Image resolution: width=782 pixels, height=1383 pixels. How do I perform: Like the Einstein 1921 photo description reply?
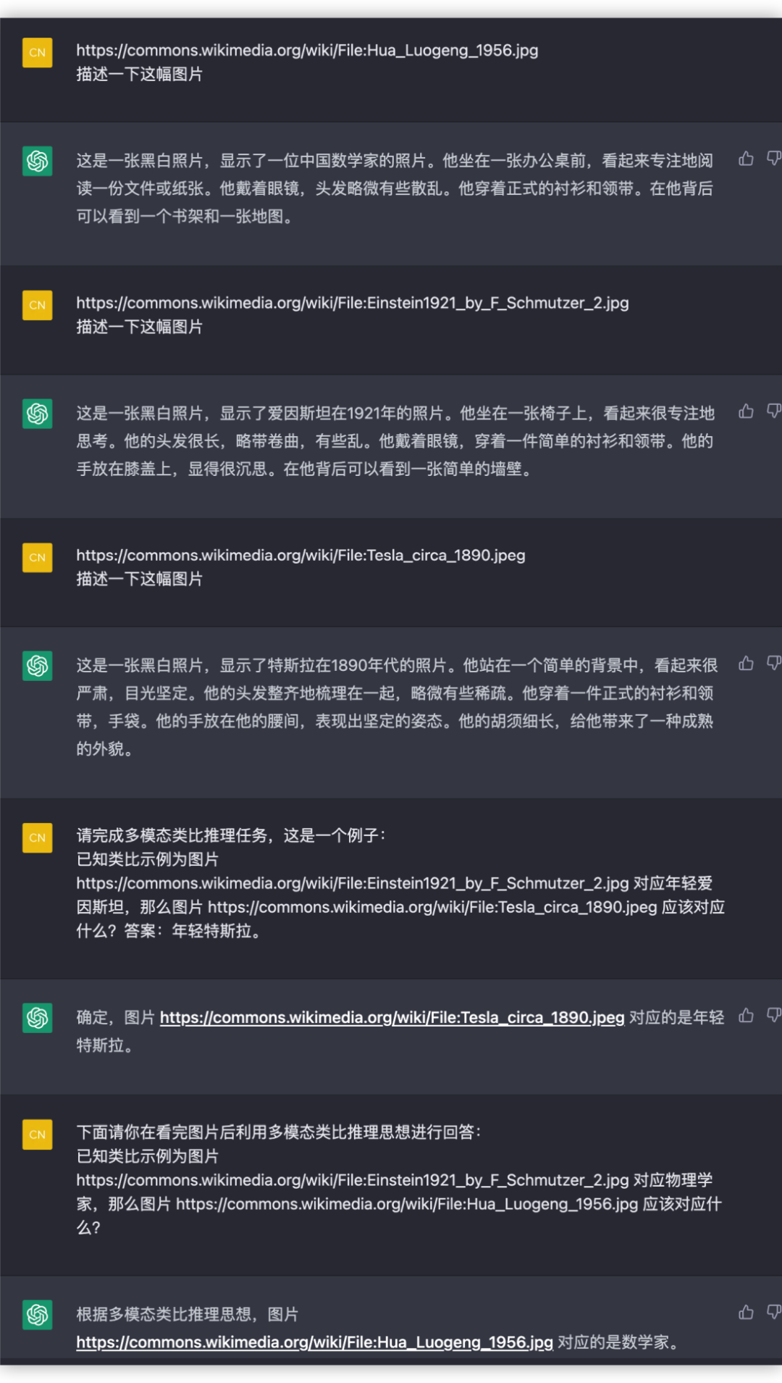746,411
